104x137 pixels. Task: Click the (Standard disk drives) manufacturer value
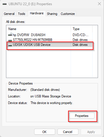[x=45, y=90]
